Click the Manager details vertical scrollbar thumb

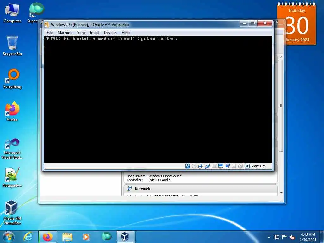tap(281, 106)
